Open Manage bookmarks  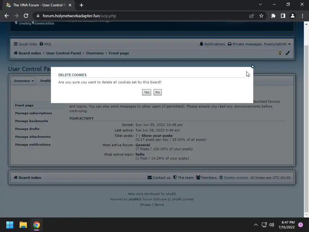[x=31, y=121]
